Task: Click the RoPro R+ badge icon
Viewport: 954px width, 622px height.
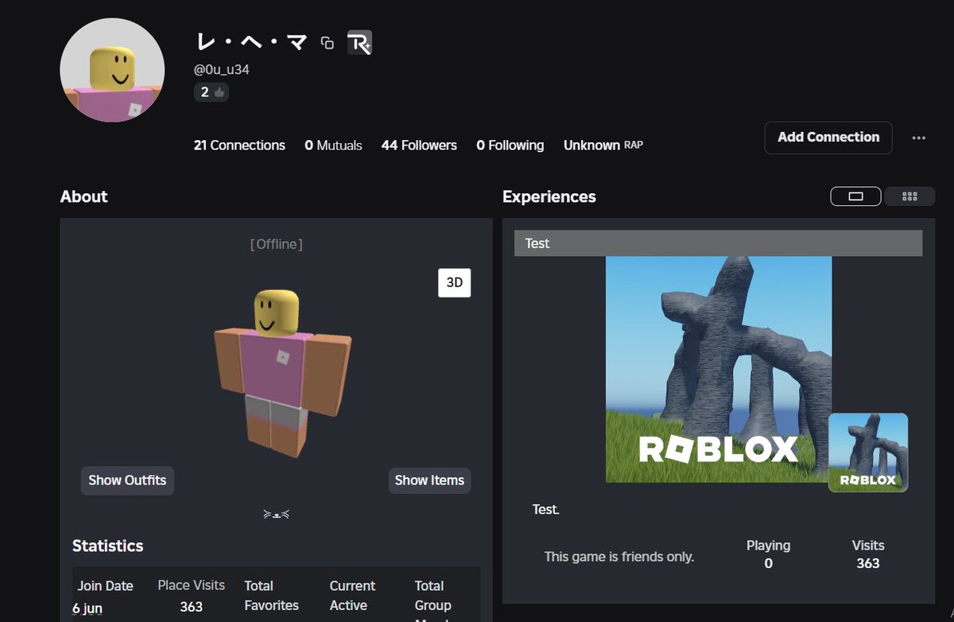Action: click(x=359, y=43)
